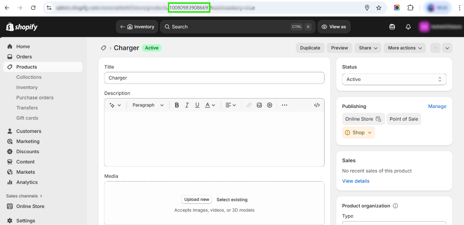This screenshot has height=225, width=464.
Task: Click the location pin icon in the address bar
Action: click(367, 8)
